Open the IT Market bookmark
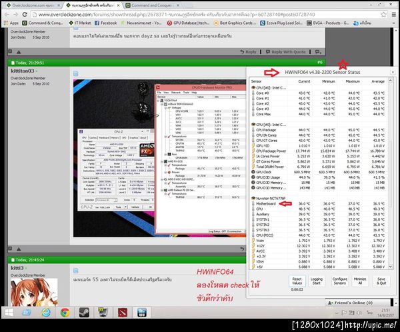 coord(80,23)
